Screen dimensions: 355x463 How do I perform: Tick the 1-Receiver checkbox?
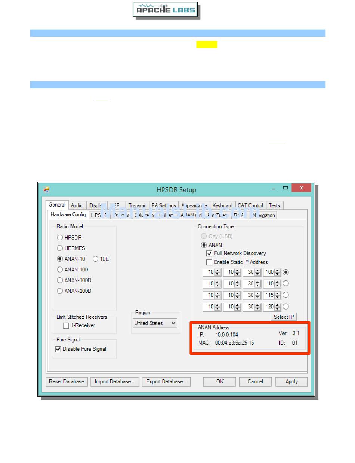pos(66,326)
